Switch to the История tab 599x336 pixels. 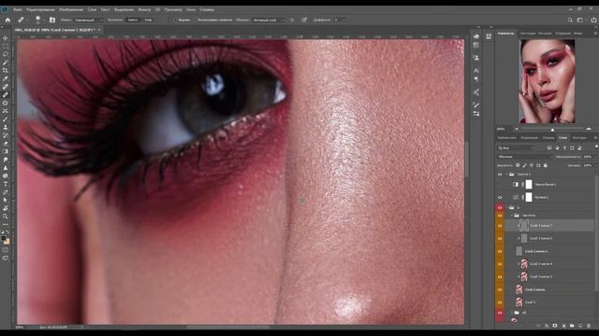[x=545, y=34]
